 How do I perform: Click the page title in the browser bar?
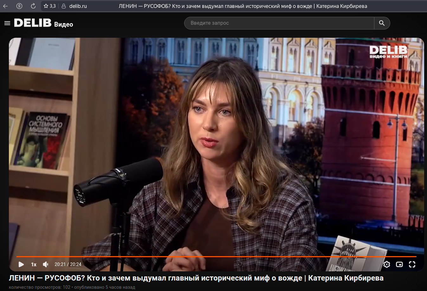243,6
